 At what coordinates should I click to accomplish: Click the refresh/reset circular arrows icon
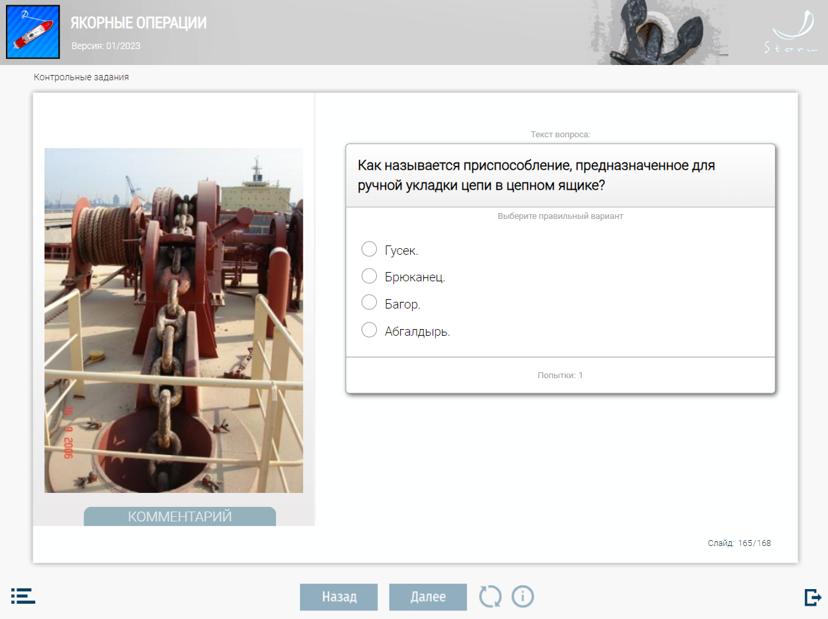coord(490,596)
